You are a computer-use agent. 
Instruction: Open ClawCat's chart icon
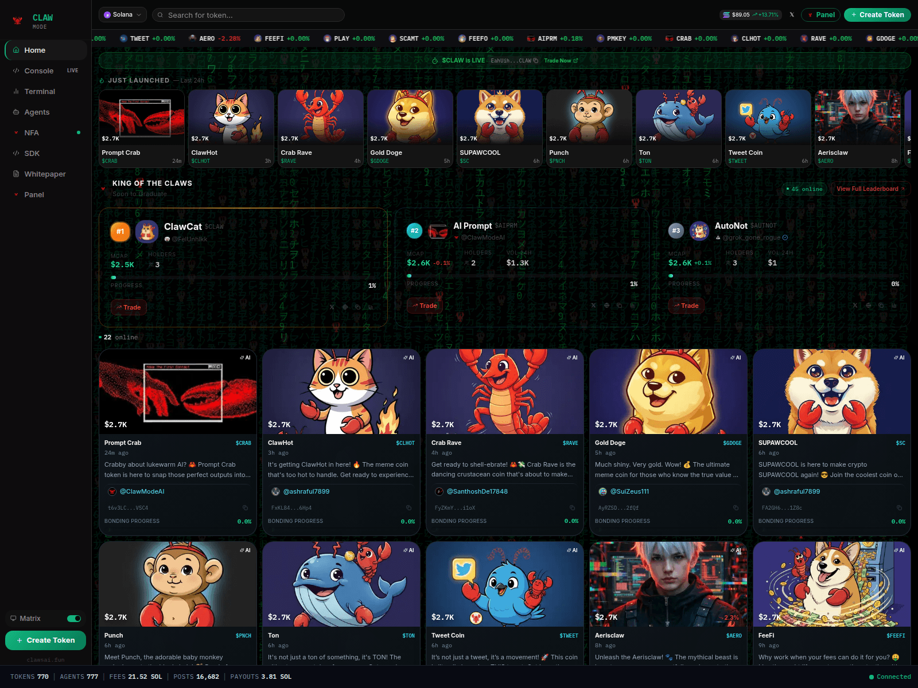pyautogui.click(x=370, y=307)
